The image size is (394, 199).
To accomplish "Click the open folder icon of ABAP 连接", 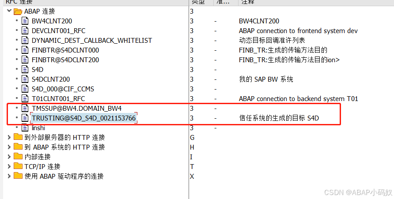I will 18,11.
